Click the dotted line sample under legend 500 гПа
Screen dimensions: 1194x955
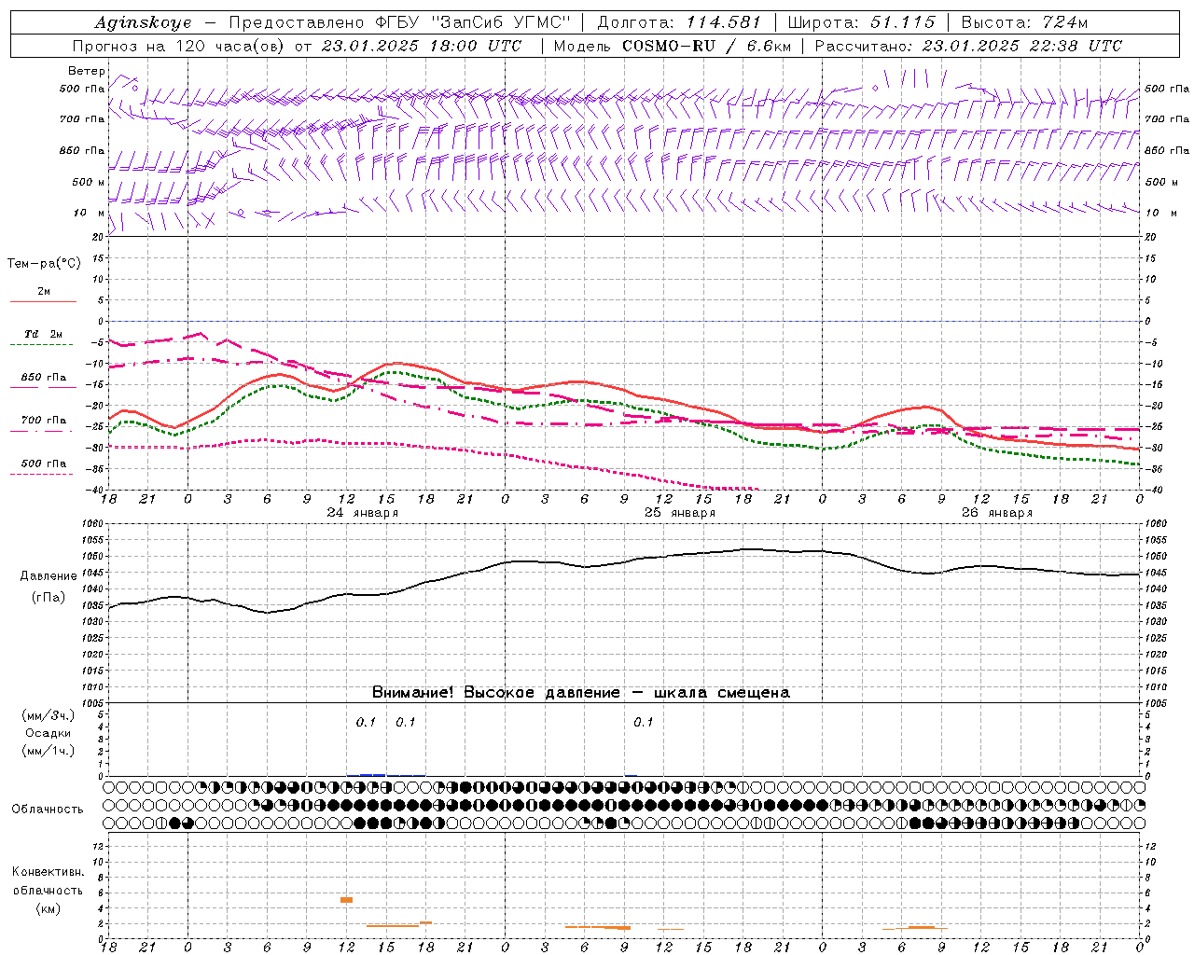pos(42,474)
